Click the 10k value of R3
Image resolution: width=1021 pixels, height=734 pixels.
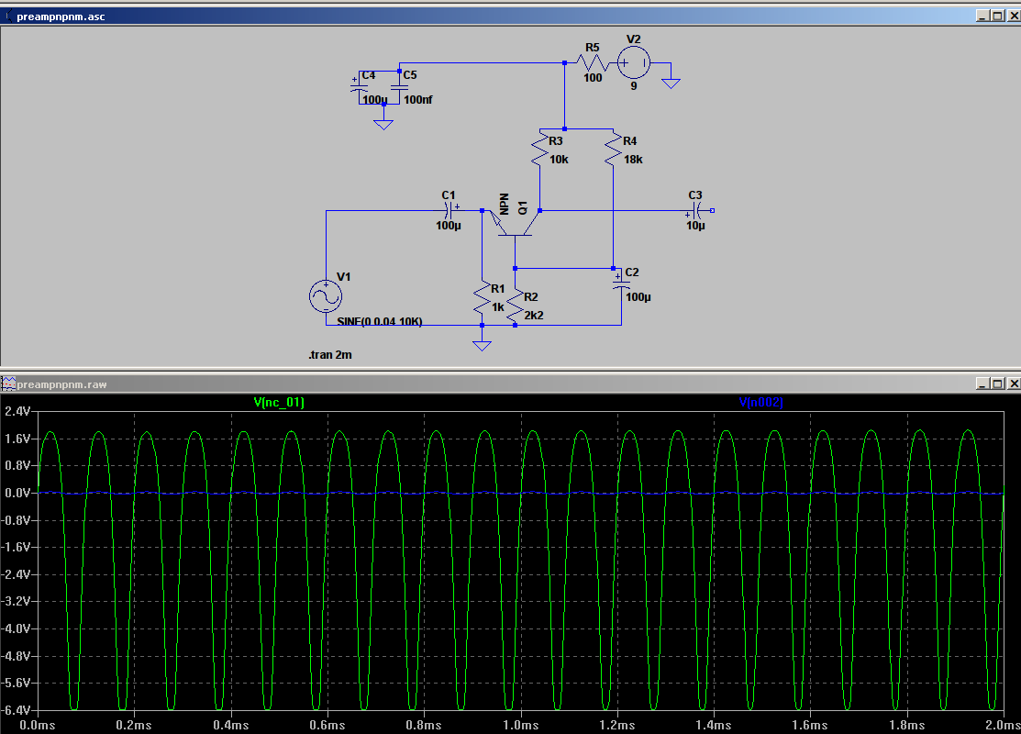click(559, 160)
